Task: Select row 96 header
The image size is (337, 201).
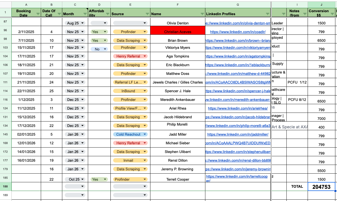Action: pyautogui.click(x=5, y=30)
